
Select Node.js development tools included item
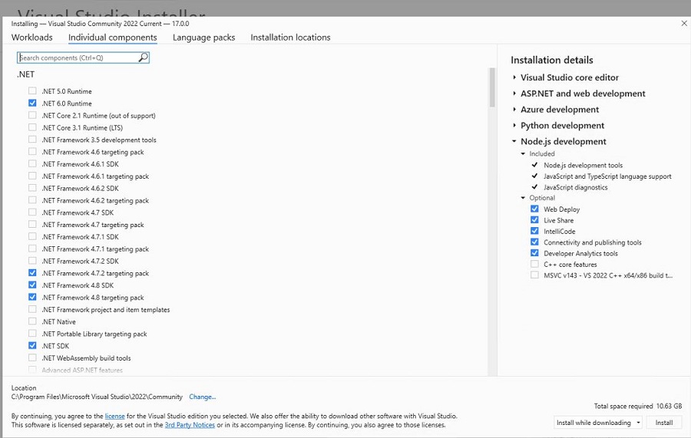coord(583,165)
